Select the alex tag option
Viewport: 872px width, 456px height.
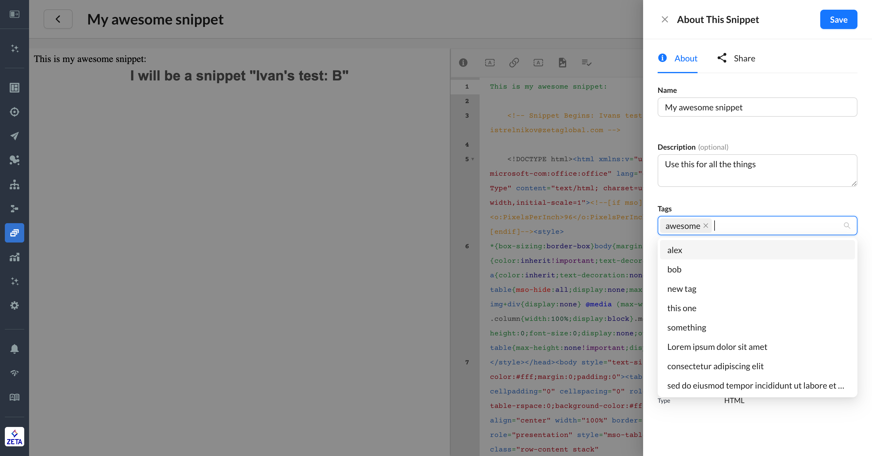pyautogui.click(x=675, y=250)
